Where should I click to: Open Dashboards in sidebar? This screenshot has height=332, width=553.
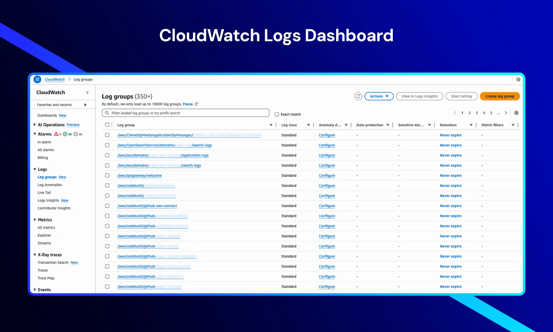(x=47, y=115)
